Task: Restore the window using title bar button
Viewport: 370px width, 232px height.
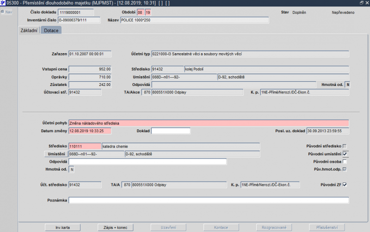Action: 362,3
